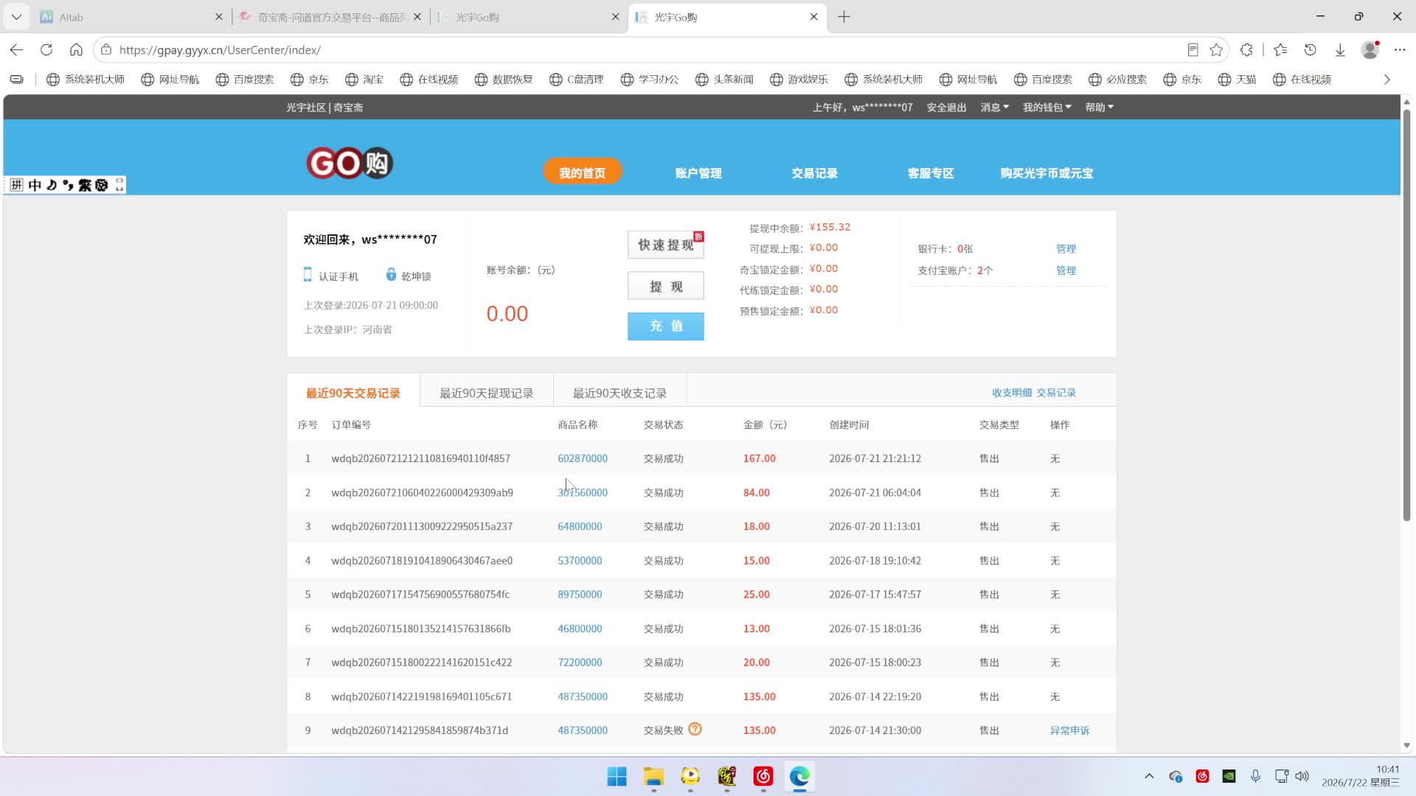
Task: Click the blue 充值 button
Action: pyautogui.click(x=666, y=326)
